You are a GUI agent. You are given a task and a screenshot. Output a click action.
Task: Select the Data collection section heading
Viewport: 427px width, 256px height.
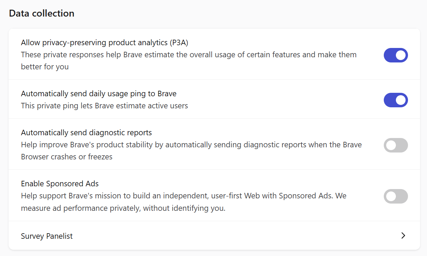41,13
